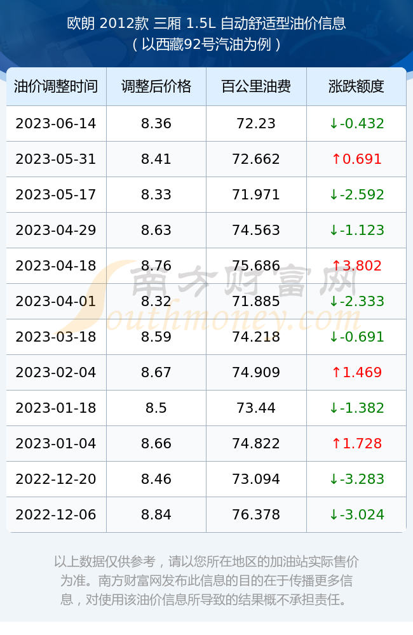The image size is (413, 635).
Task: Select the 2023-02-04 date cell
Action: pos(56,373)
